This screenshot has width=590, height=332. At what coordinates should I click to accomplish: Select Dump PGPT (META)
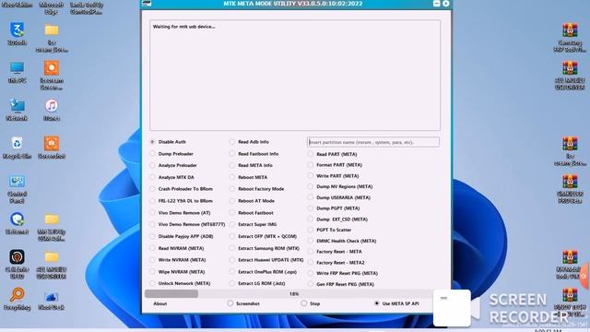(x=334, y=208)
